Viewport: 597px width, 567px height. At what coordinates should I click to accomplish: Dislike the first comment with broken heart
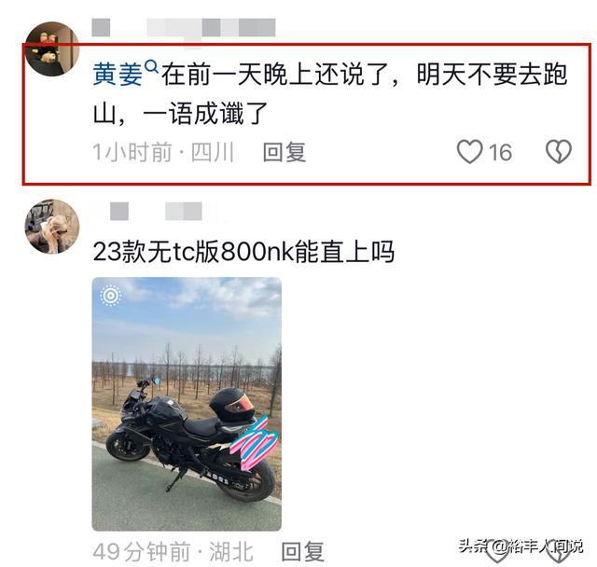(x=559, y=151)
